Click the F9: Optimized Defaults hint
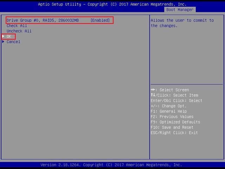 (175, 122)
